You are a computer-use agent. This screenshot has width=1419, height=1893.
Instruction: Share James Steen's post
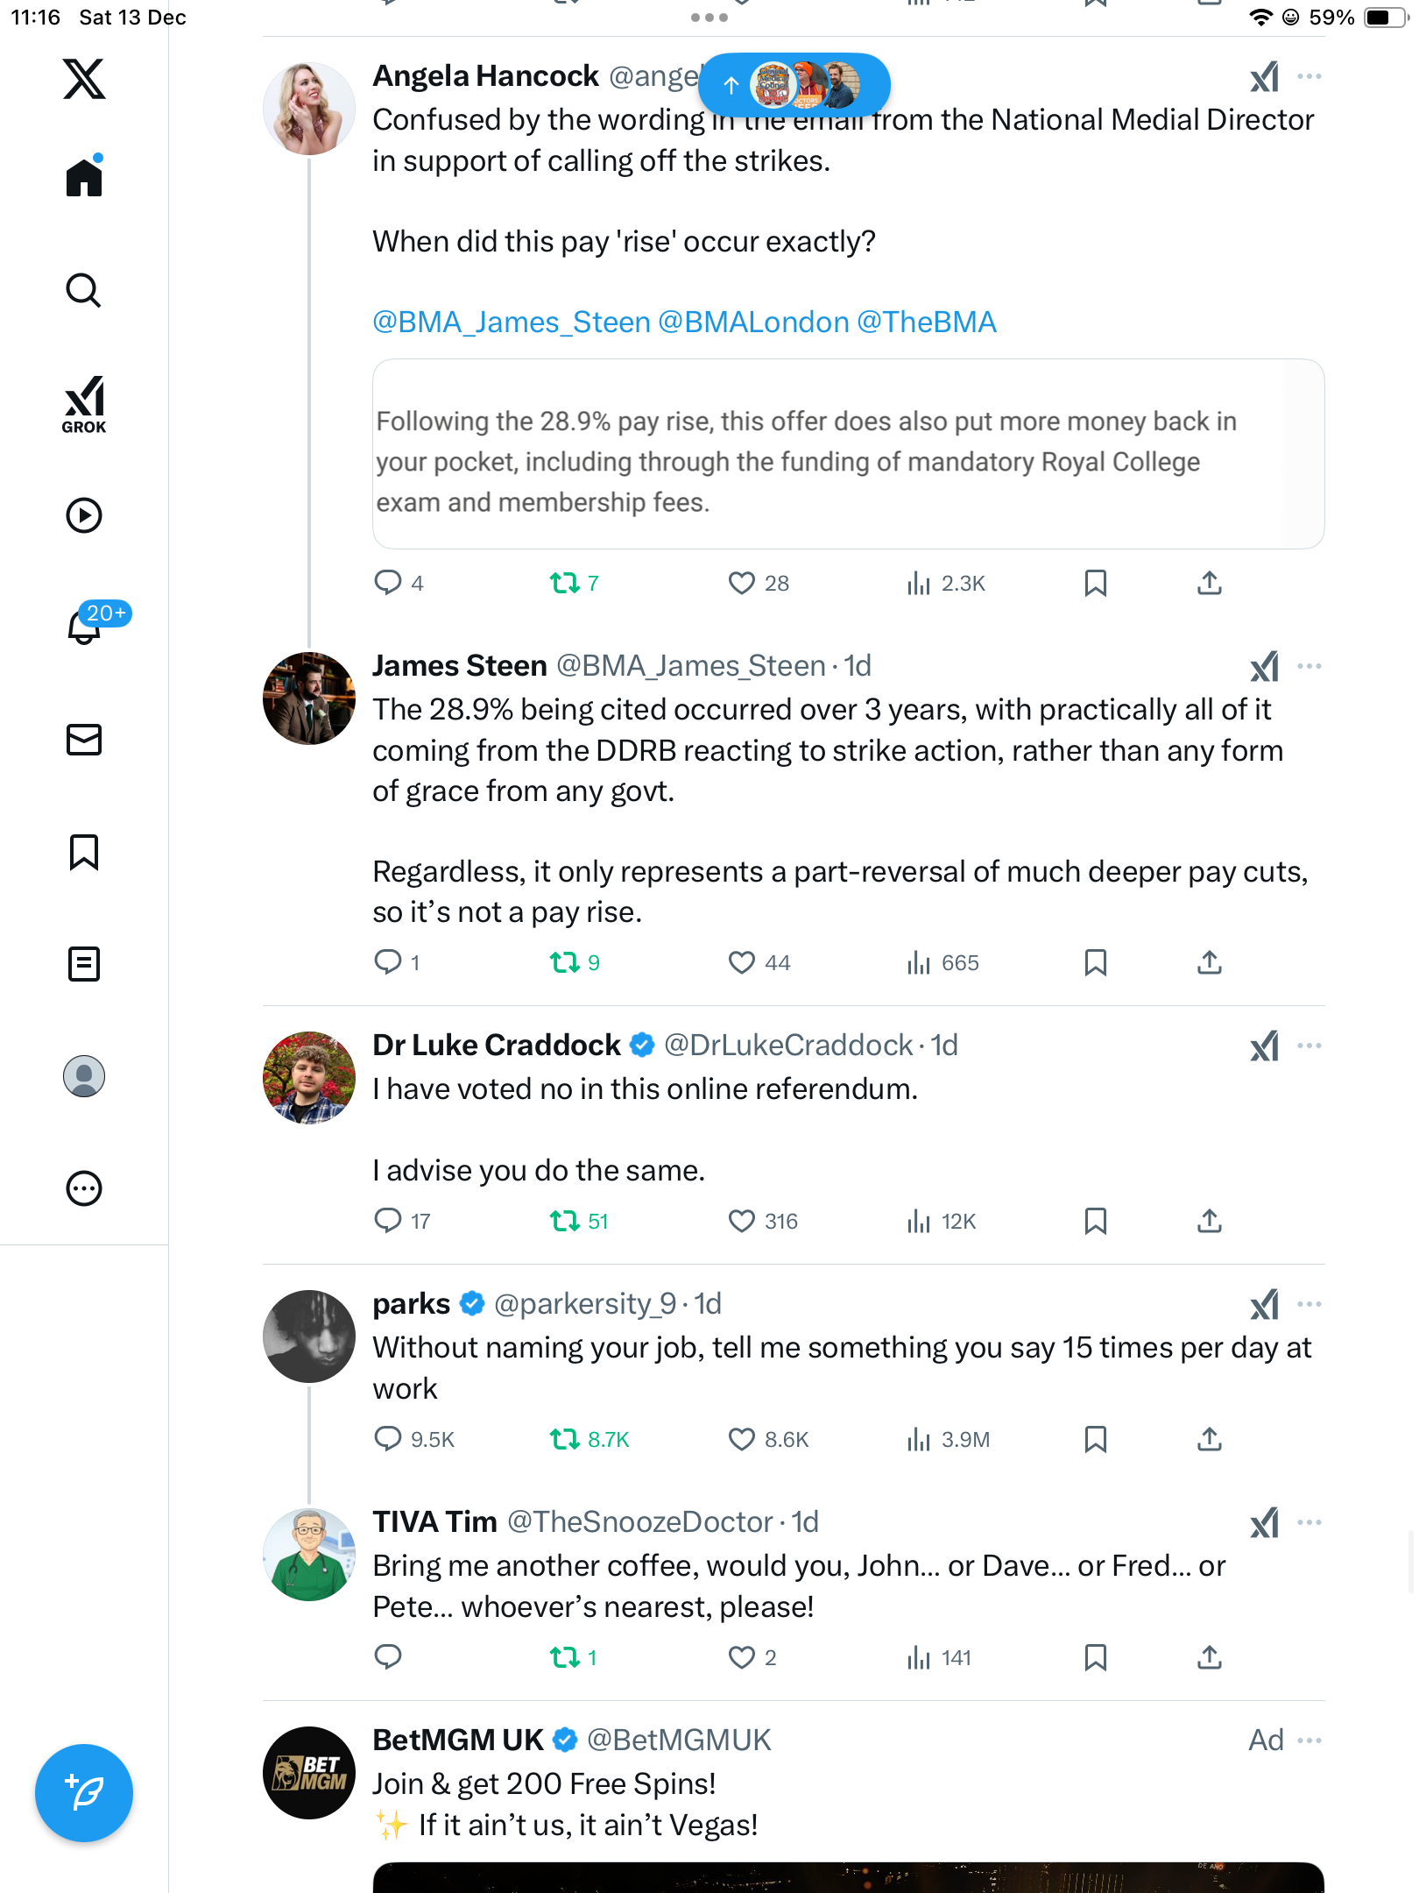click(1210, 962)
